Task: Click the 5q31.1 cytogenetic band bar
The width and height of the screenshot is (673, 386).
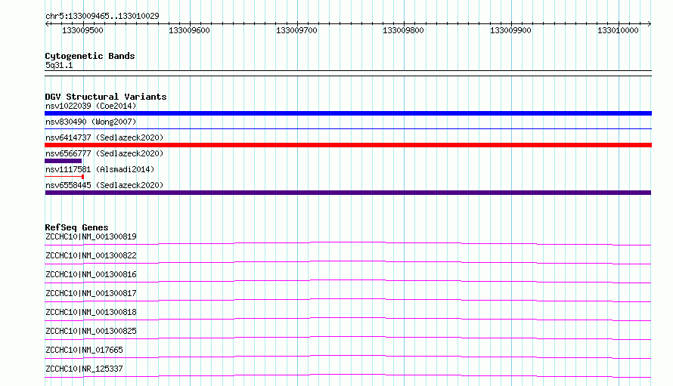Action: (x=348, y=73)
